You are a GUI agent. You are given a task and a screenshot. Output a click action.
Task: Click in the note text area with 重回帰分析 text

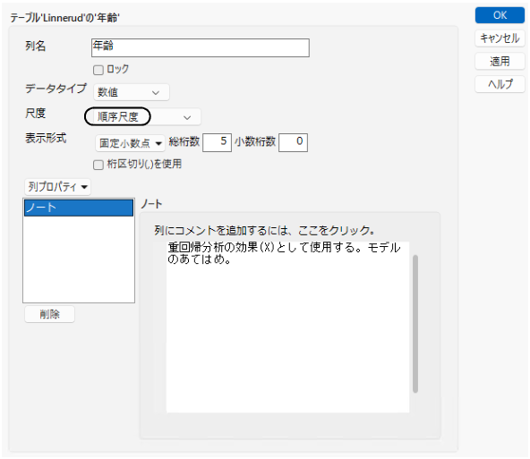[287, 327]
